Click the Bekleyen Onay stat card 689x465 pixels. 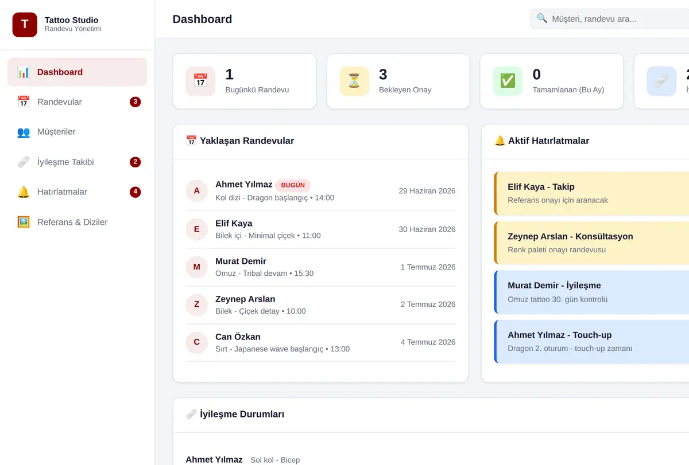pyautogui.click(x=398, y=81)
